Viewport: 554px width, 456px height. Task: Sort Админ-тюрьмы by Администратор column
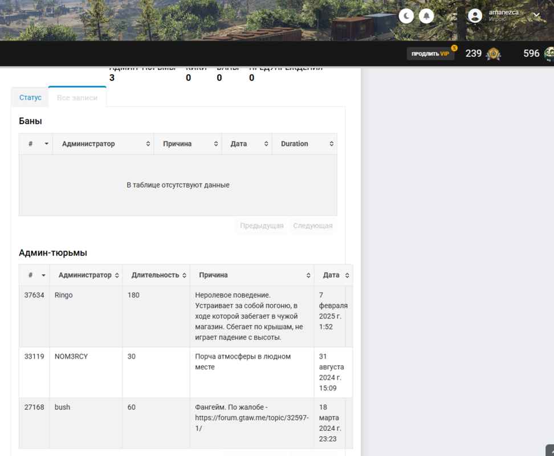pos(86,275)
